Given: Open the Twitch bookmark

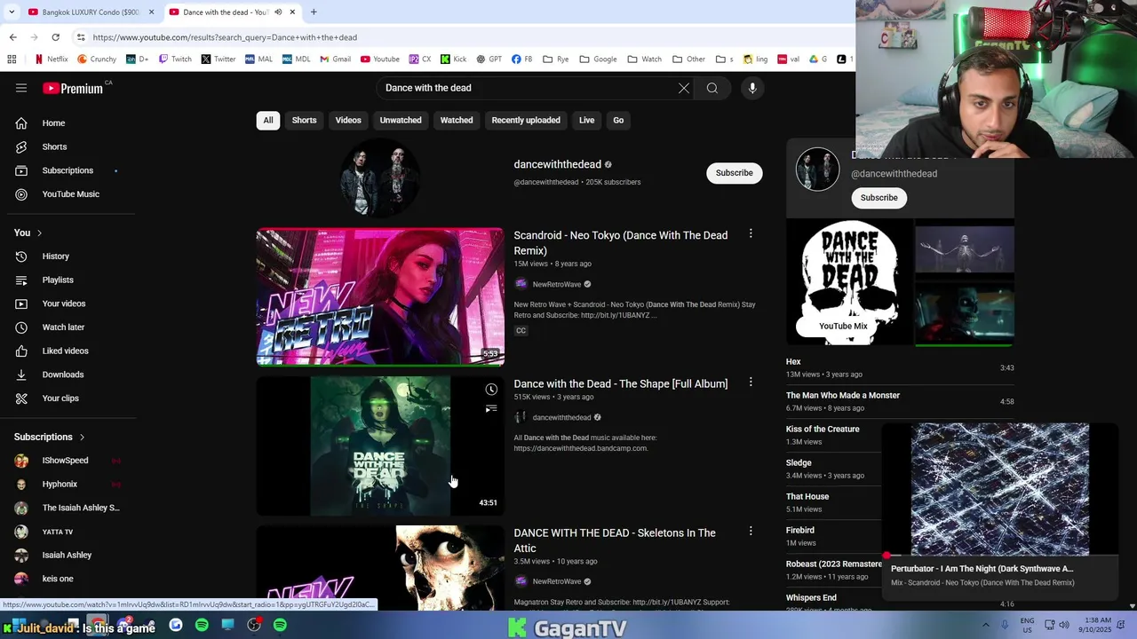Looking at the screenshot, I should 175,59.
